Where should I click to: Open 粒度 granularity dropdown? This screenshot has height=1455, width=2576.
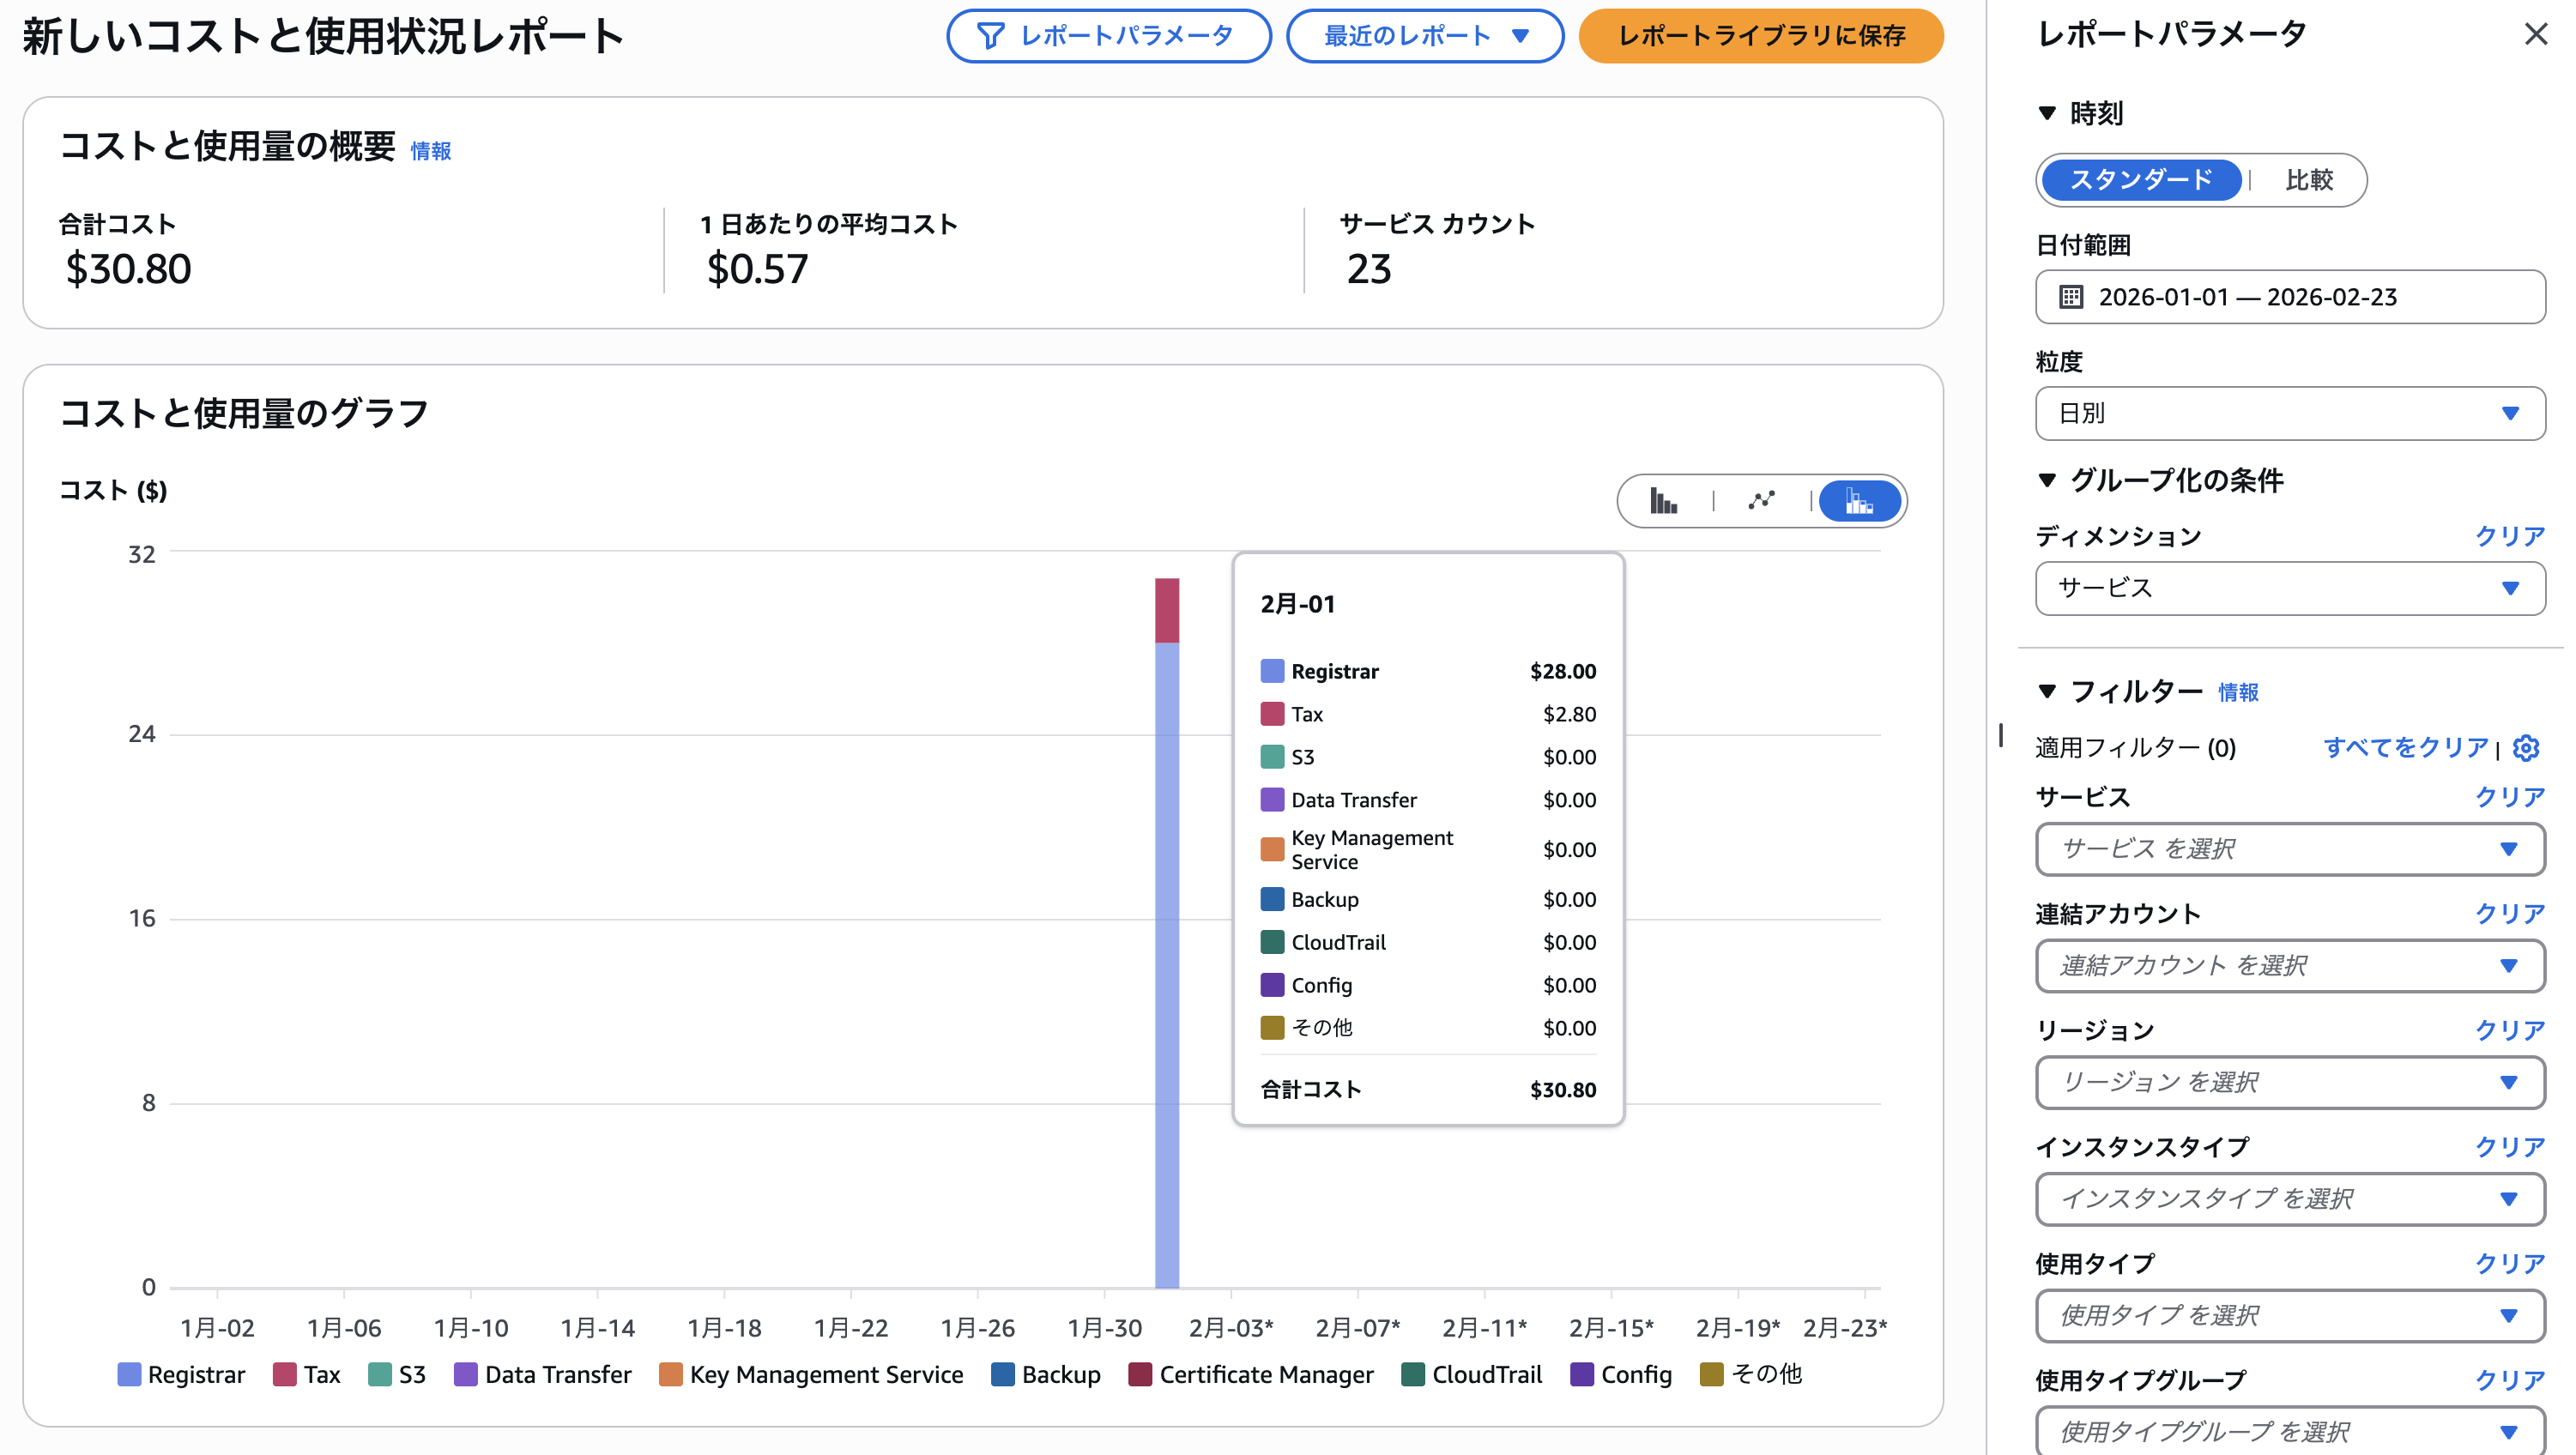pos(2290,413)
